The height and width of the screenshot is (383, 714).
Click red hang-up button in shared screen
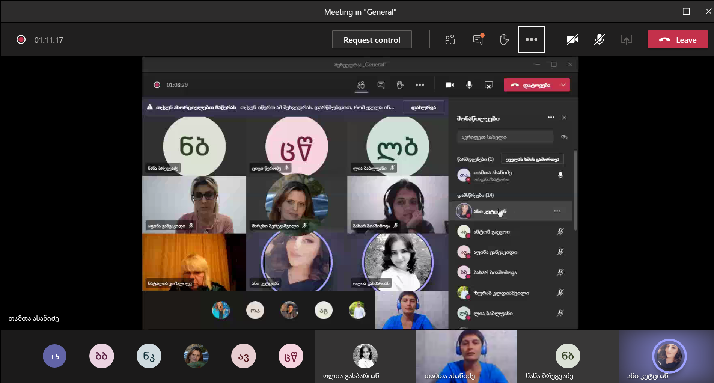[531, 85]
